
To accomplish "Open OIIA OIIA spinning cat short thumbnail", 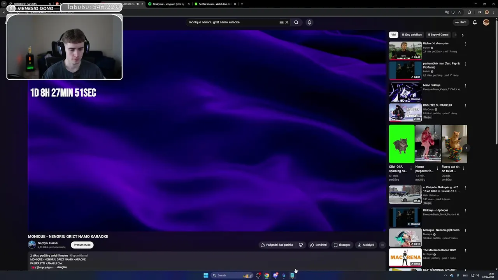I will tap(402, 144).
